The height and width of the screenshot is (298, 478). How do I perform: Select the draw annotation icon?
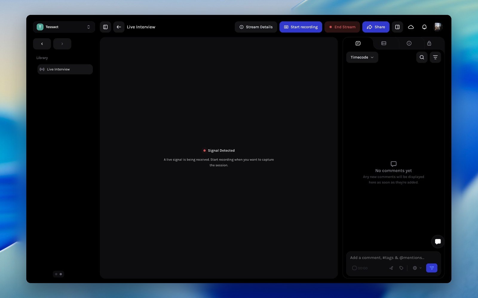click(x=391, y=268)
